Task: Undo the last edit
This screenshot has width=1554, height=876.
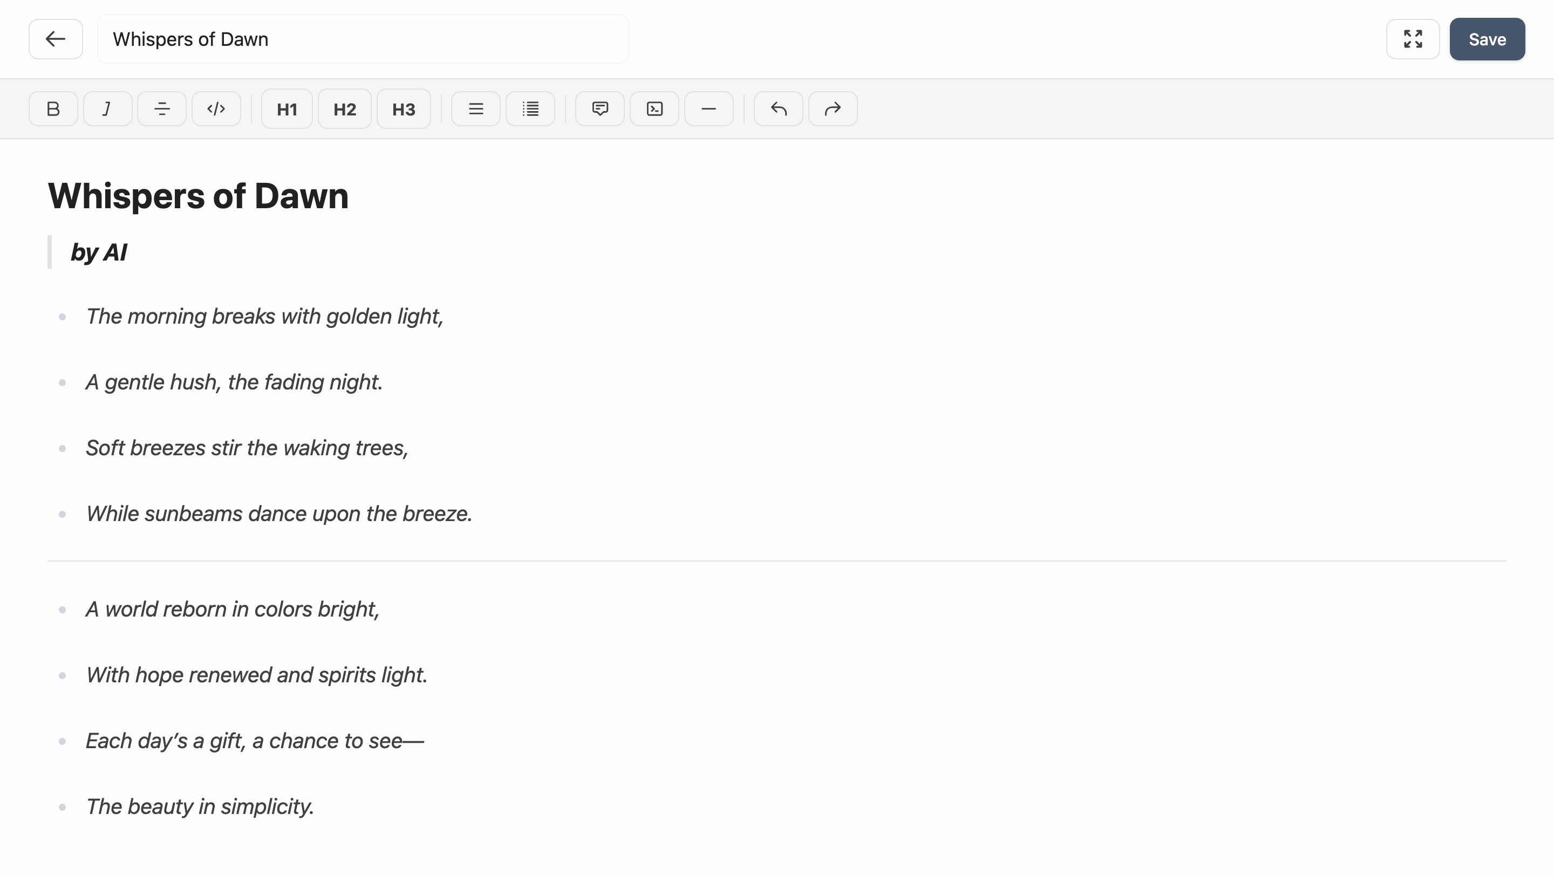Action: 778,108
